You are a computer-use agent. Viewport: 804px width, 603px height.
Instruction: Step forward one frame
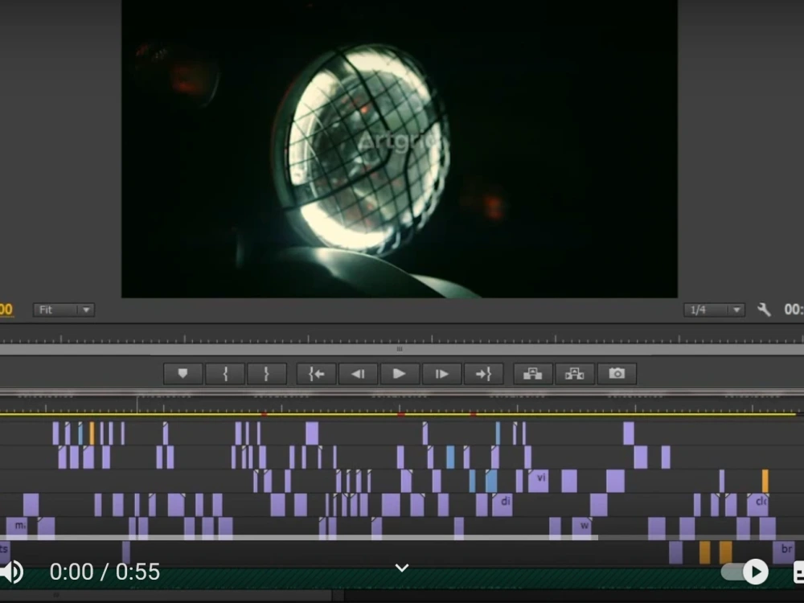[x=441, y=374]
